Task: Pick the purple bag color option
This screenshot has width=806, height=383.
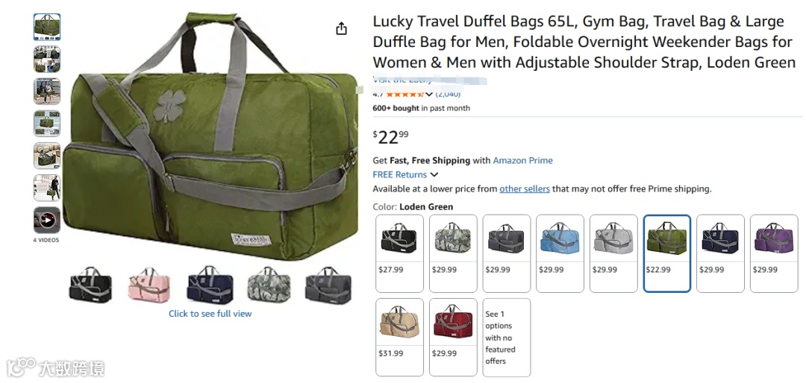Action: [774, 253]
